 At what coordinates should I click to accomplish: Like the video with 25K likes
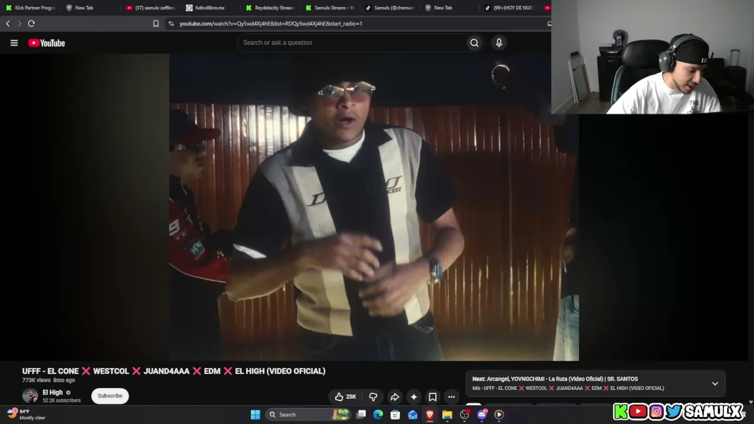[345, 397]
